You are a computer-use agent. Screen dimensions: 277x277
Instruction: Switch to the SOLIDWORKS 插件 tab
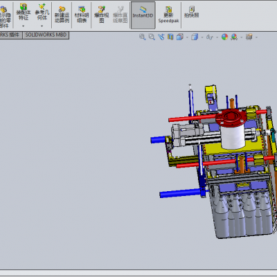click(10, 35)
